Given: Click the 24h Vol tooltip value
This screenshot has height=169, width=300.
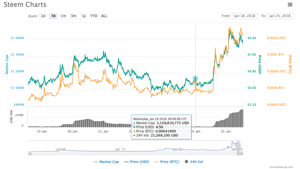Looking at the screenshot, I should 164,135.
